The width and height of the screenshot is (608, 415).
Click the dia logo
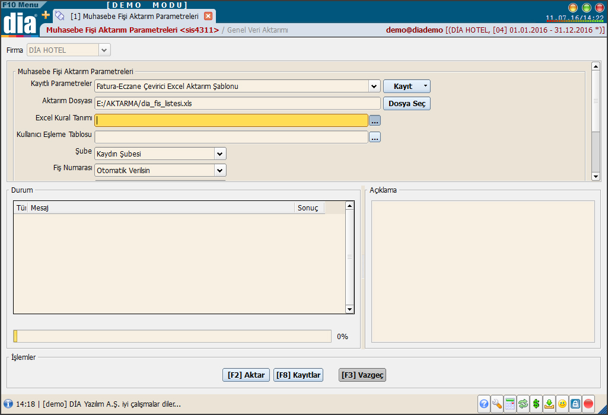pyautogui.click(x=20, y=23)
